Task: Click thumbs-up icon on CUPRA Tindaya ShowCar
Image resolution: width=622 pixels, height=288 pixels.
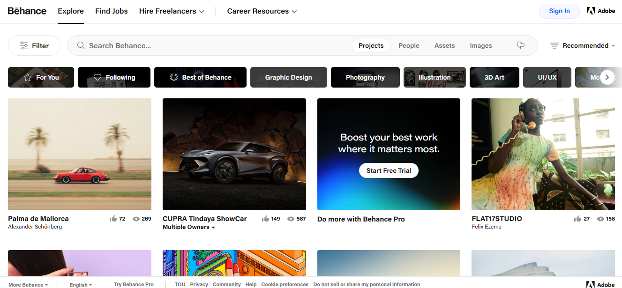Action: (x=266, y=219)
